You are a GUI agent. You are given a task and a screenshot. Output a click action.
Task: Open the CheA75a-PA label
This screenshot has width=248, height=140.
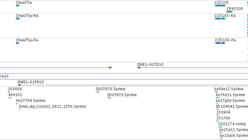(x=27, y=40)
